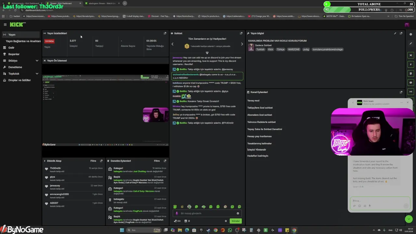Open a new browser tab
This screenshot has width=416, height=234.
click(x=125, y=3)
